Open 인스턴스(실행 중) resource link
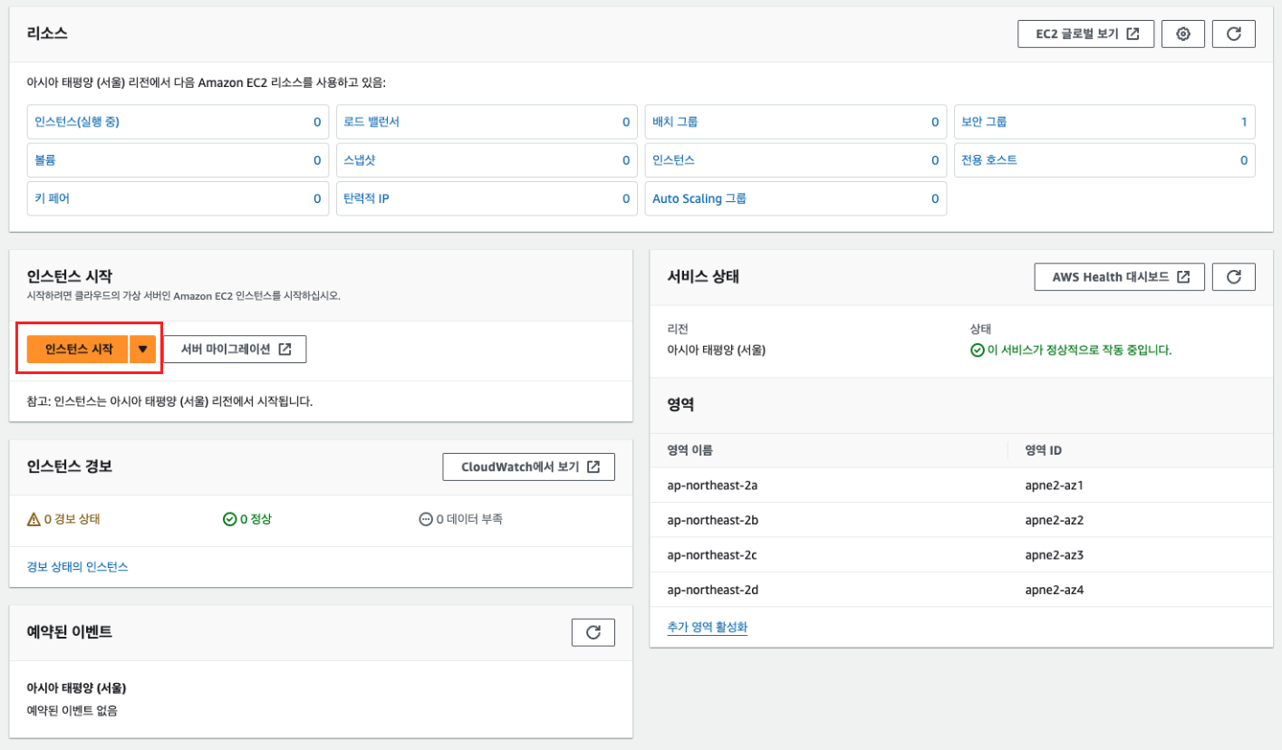The width and height of the screenshot is (1282, 750). [76, 121]
